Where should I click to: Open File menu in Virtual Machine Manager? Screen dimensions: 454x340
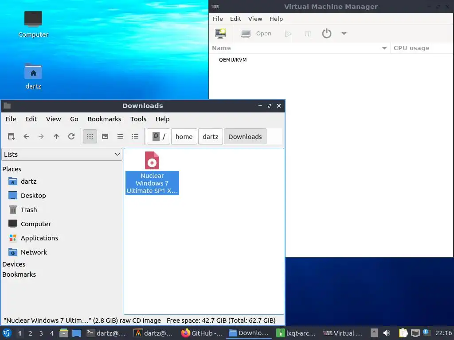218,19
